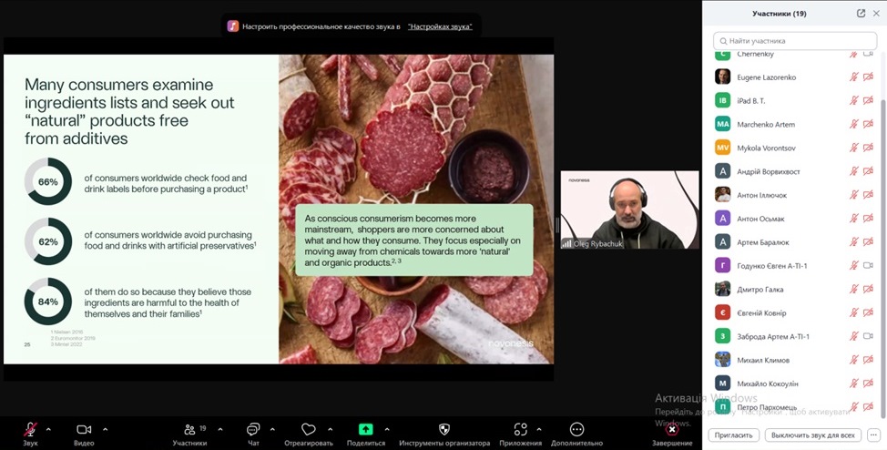This screenshot has width=887, height=450.
Task: Open Инструменты организатора shield icon
Action: (x=444, y=429)
